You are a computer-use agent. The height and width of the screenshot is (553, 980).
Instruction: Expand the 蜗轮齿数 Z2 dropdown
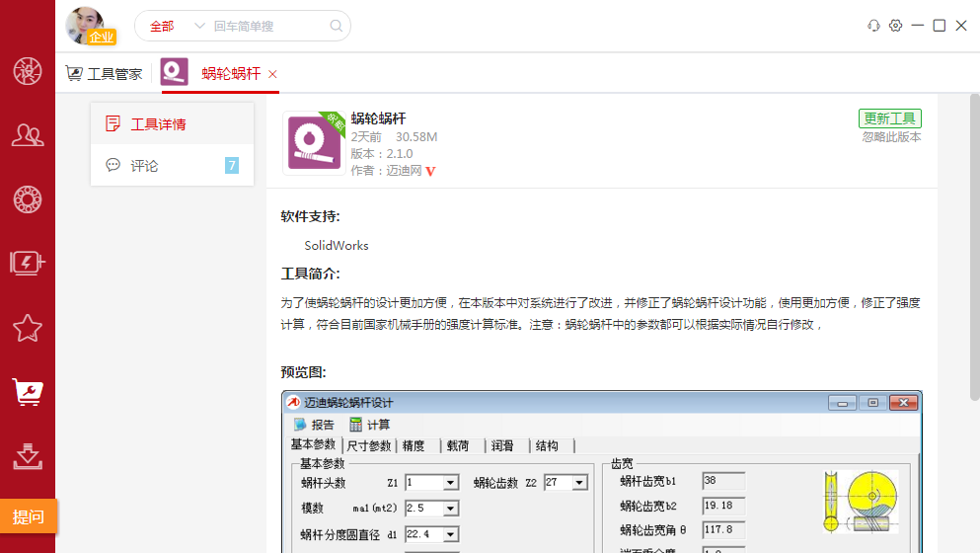579,483
